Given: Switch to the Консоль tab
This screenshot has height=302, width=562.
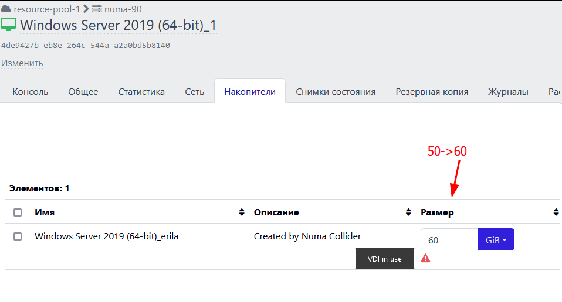Looking at the screenshot, I should coord(31,92).
